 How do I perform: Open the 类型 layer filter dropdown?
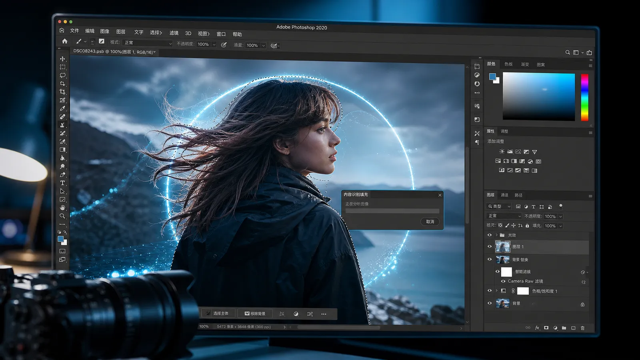(x=499, y=206)
